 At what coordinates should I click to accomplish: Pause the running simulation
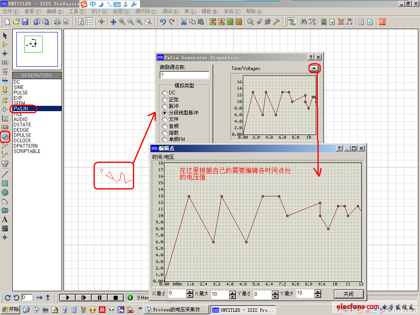[99, 298]
